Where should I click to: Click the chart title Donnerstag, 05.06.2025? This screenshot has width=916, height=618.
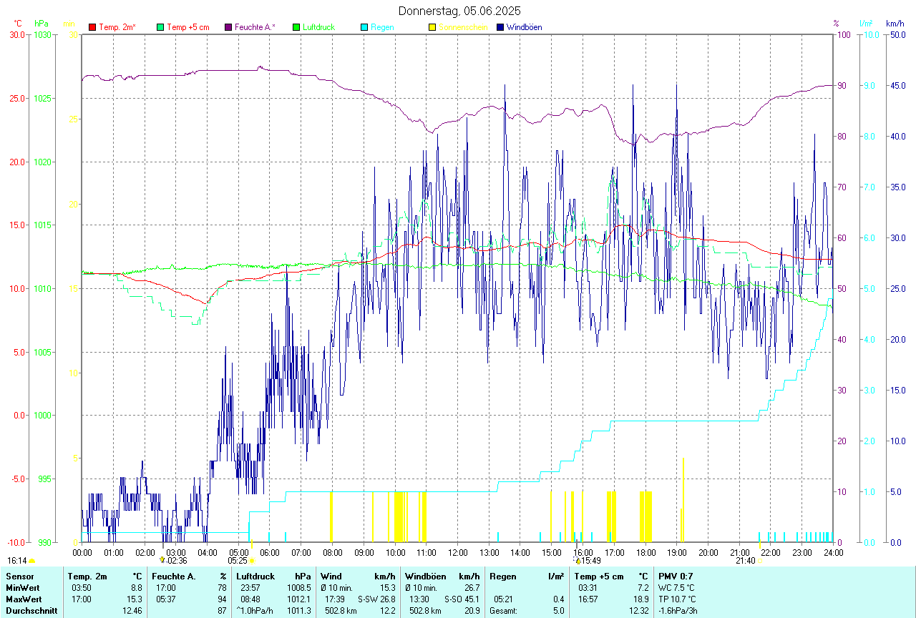click(460, 11)
